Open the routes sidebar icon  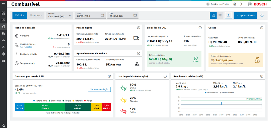[x=3, y=33]
